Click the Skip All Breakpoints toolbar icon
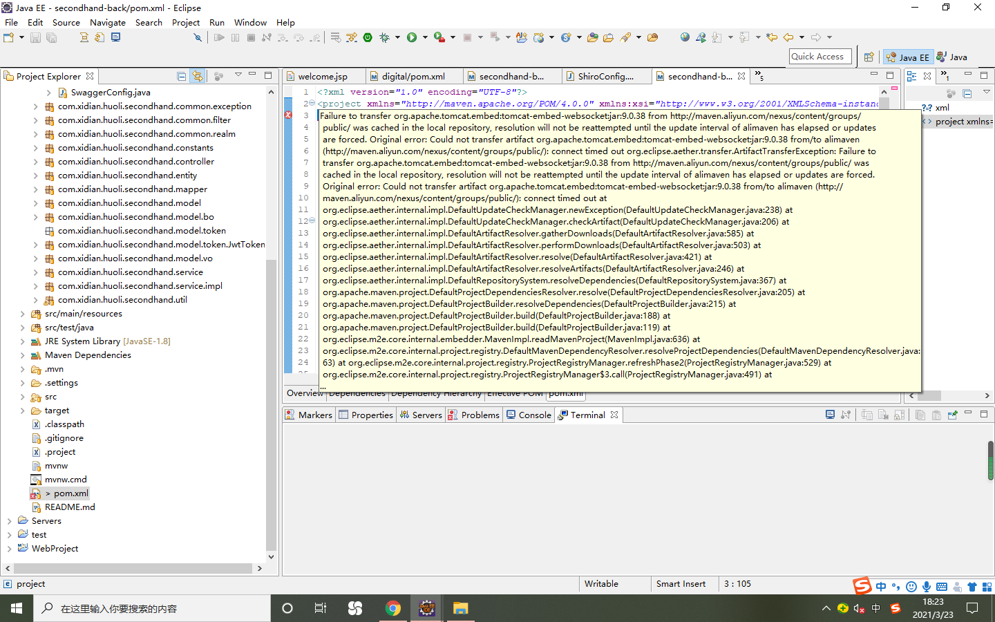 [x=198, y=37]
